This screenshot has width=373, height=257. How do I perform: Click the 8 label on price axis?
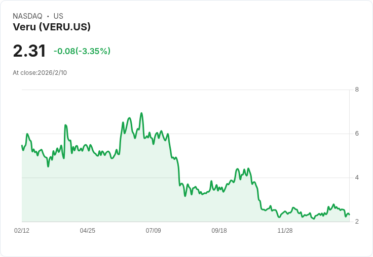click(357, 90)
